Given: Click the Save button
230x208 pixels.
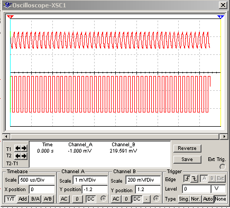Looking at the screenshot, I should point(187,159).
